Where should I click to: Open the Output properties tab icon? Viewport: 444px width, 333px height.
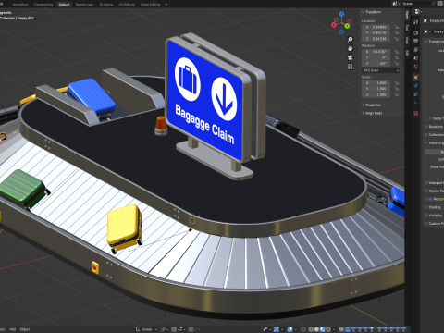tap(415, 41)
